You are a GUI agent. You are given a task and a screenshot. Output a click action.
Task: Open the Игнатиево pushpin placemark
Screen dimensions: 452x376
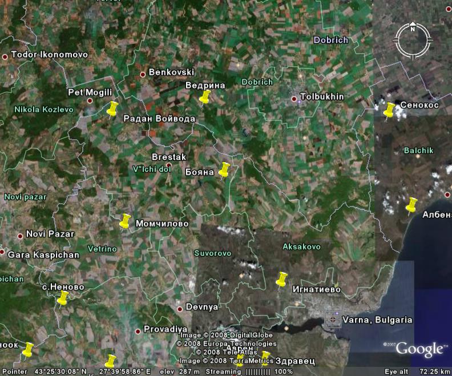coord(281,280)
